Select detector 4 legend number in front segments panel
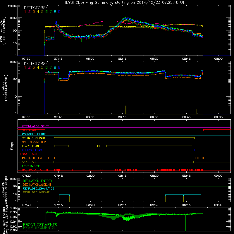 [x=38, y=12]
